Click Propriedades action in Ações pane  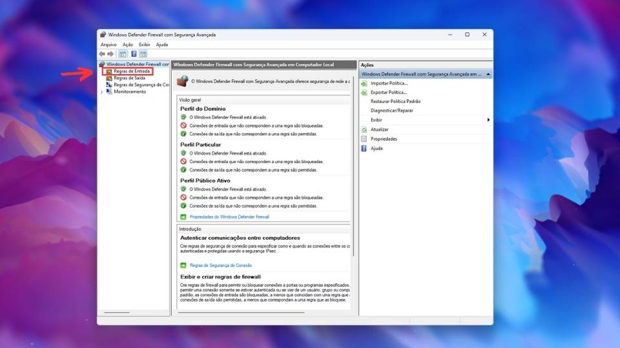point(384,139)
